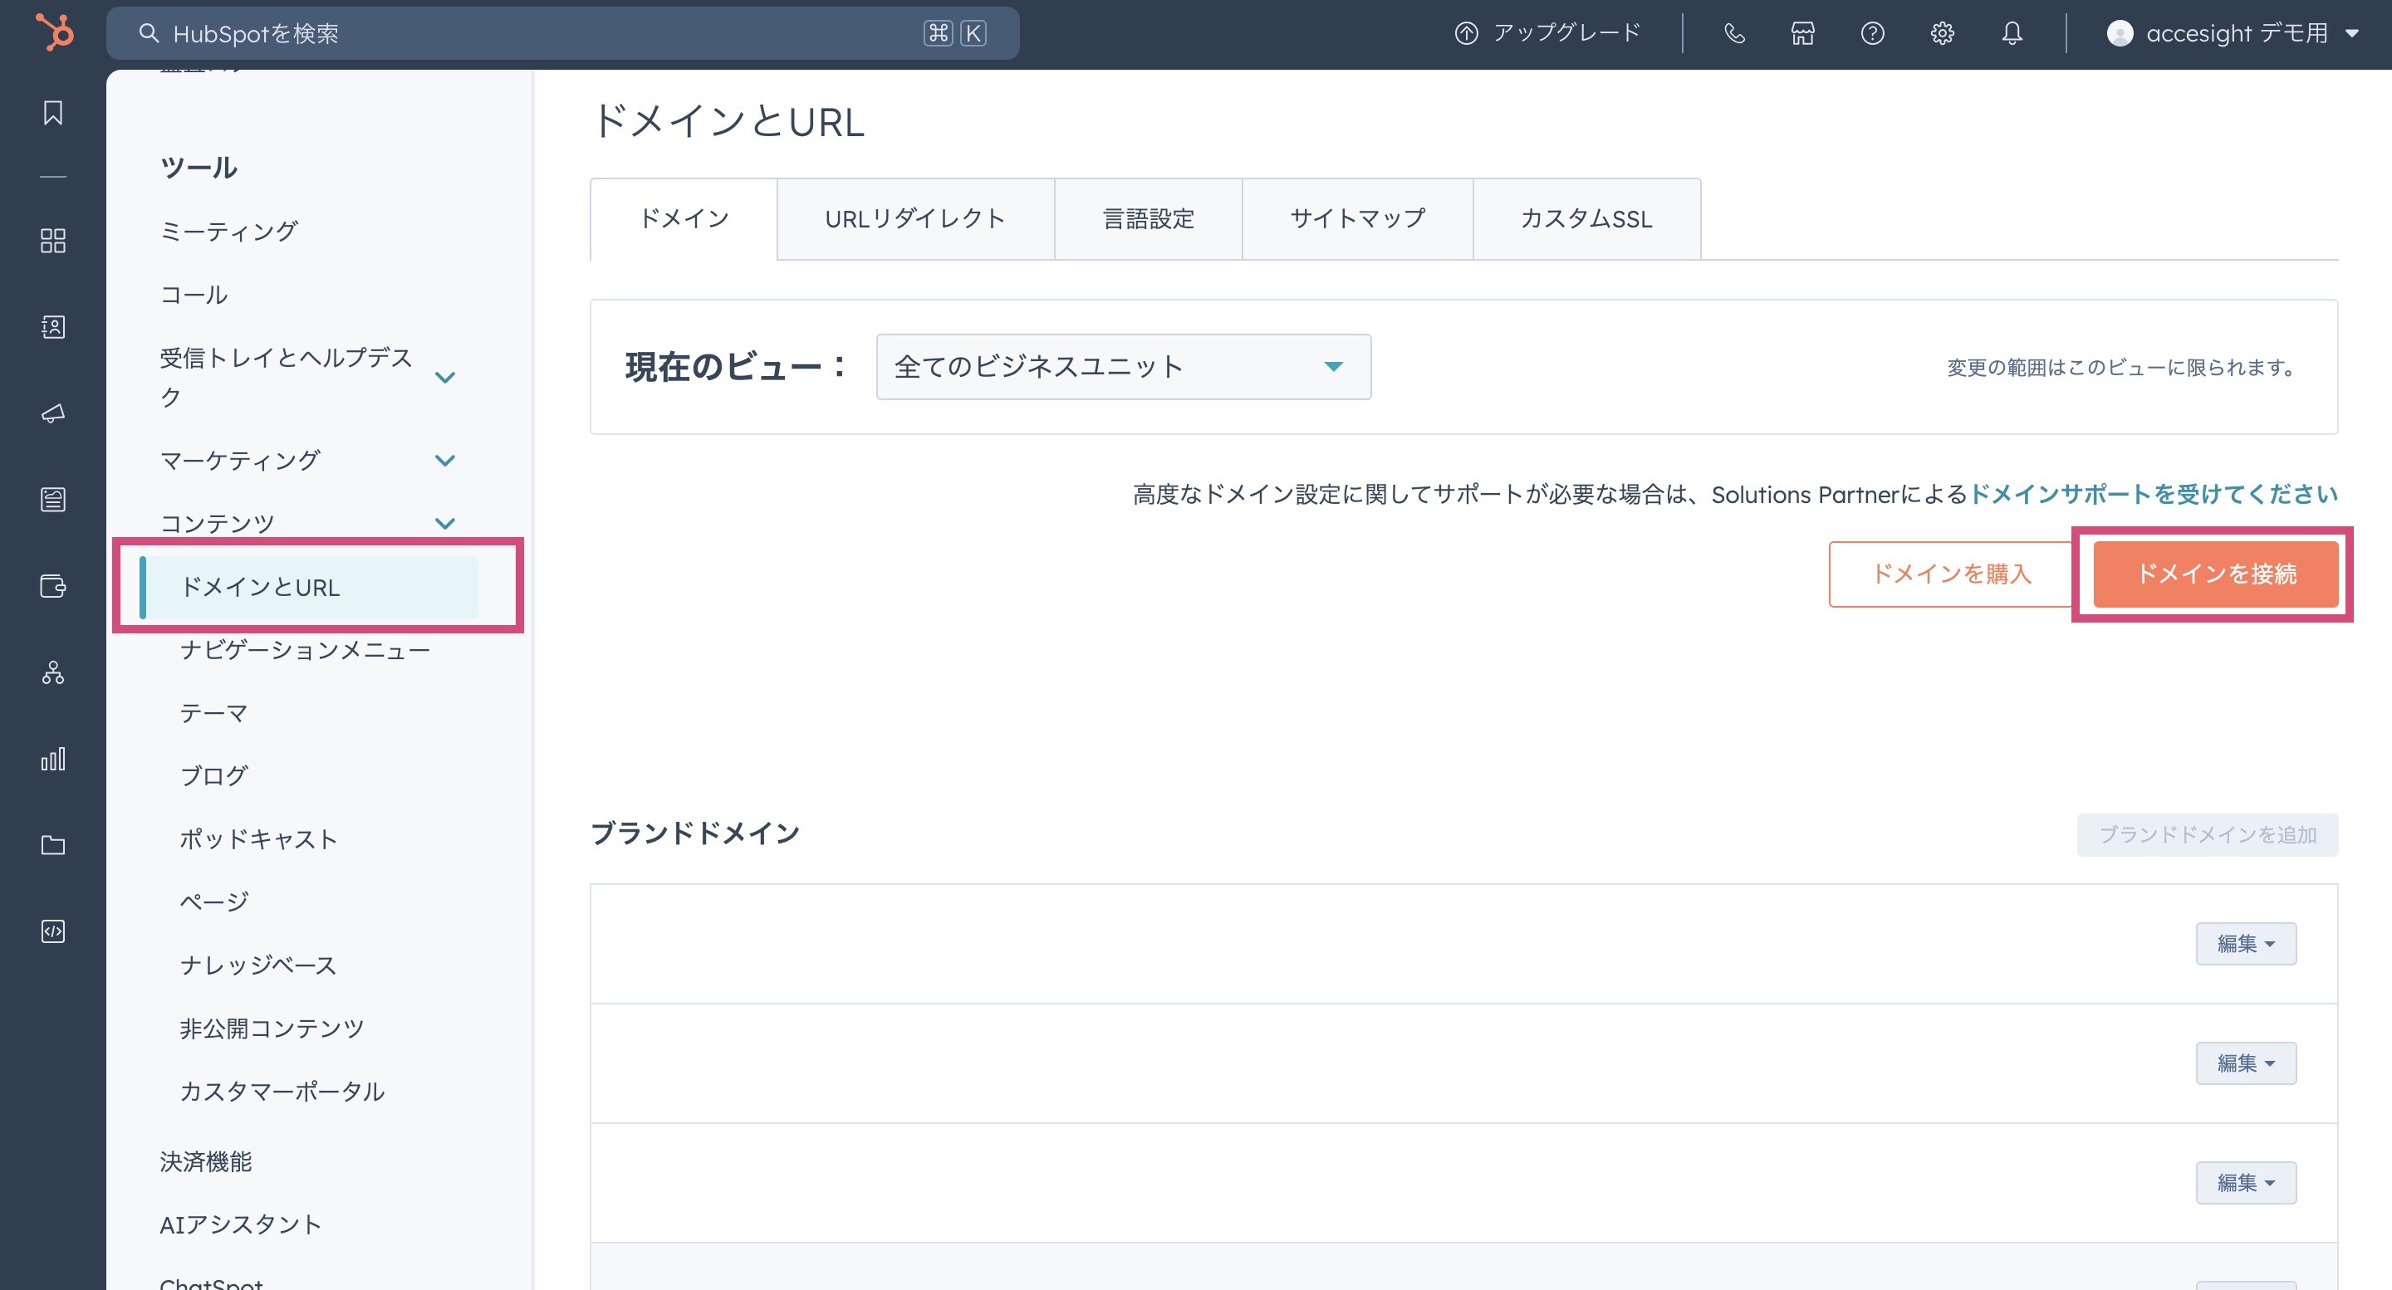Screen dimensions: 2392x1290
Task: Open accesight デモ用 account menu
Action: point(2233,34)
